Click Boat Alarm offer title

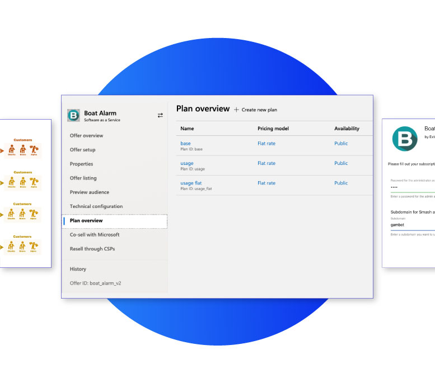100,113
